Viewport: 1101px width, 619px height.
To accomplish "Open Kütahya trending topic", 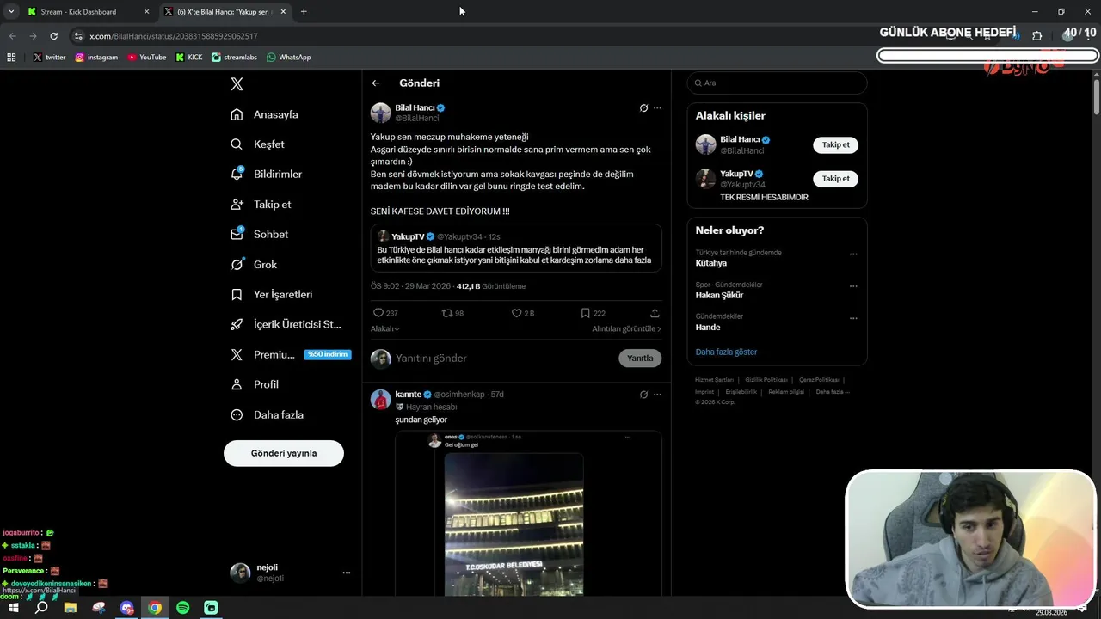I will click(x=711, y=264).
